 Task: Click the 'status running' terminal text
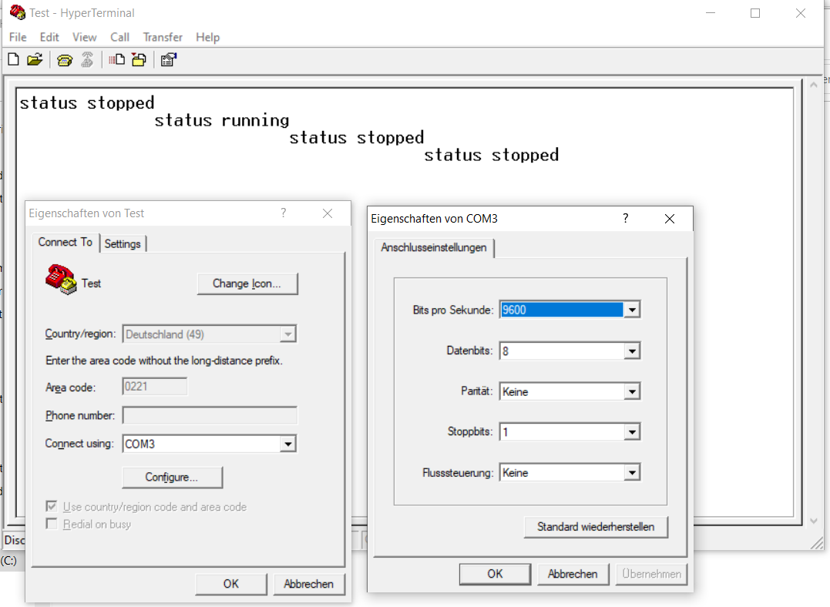pyautogui.click(x=222, y=121)
